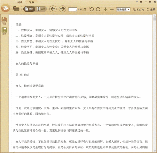
Task: Rotate page clockwise
Action: pos(98,9)
